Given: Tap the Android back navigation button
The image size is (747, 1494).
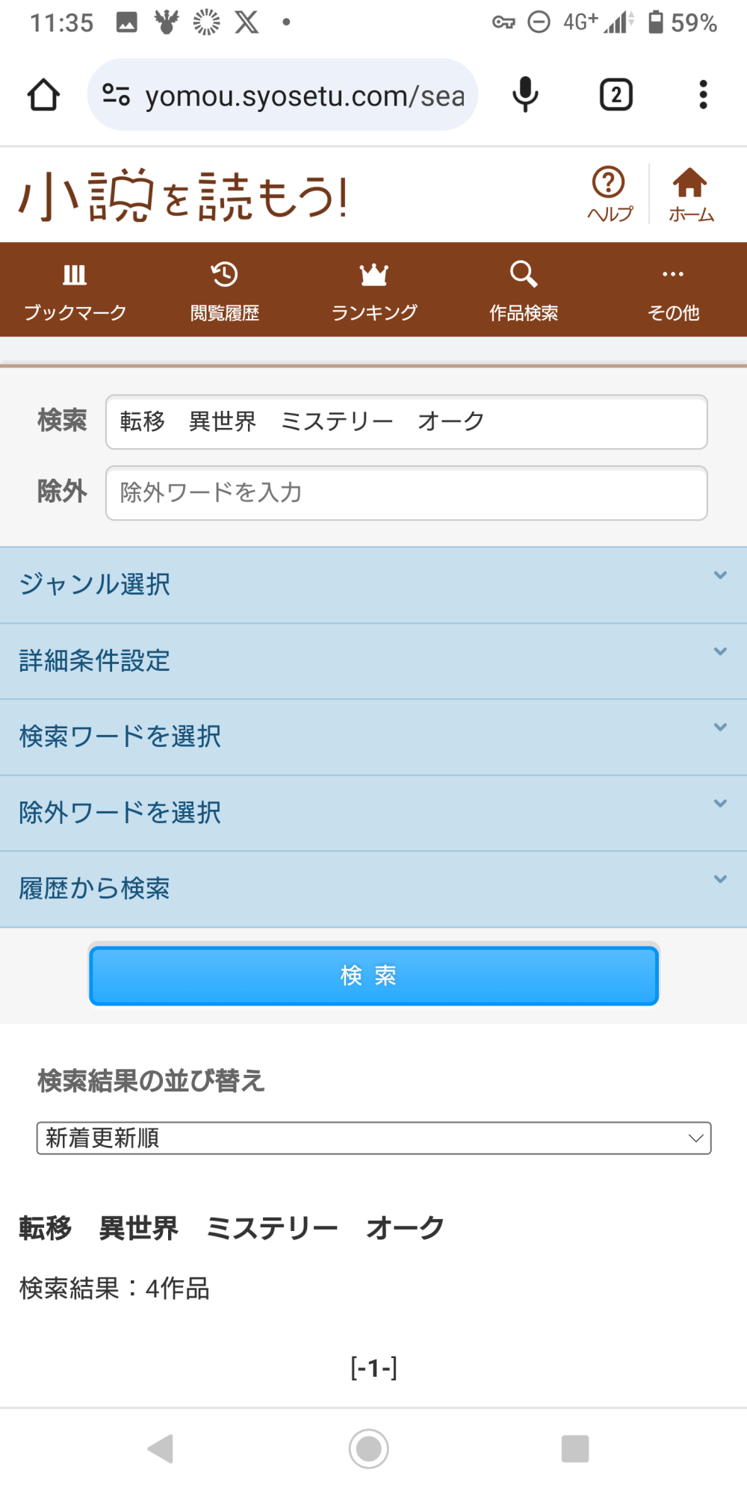Looking at the screenshot, I should [161, 1448].
